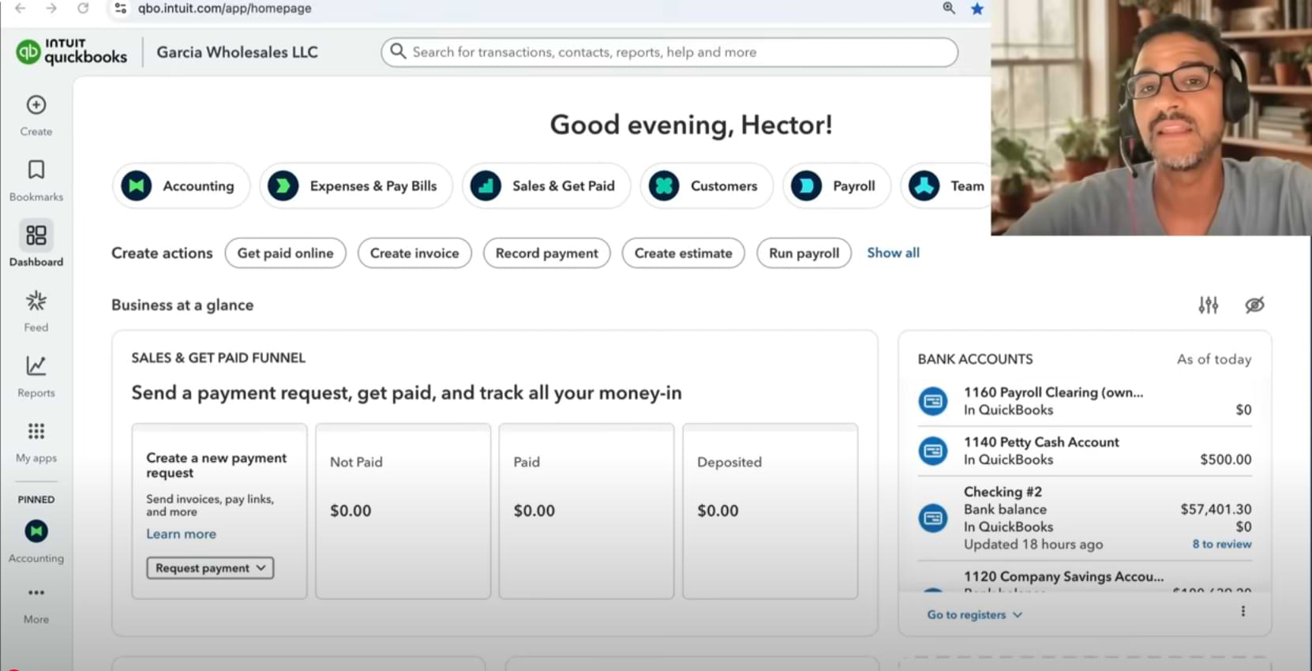1312x671 pixels.
Task: Open the Create plus icon in sidebar
Action: click(x=36, y=105)
